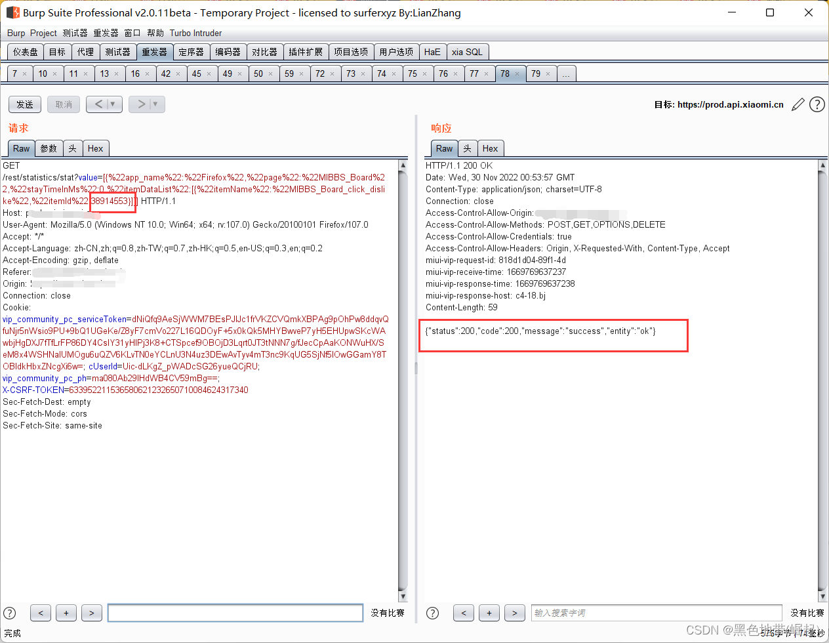Switch to 代理 proxy tab
Screen dimensions: 829x643
86,52
